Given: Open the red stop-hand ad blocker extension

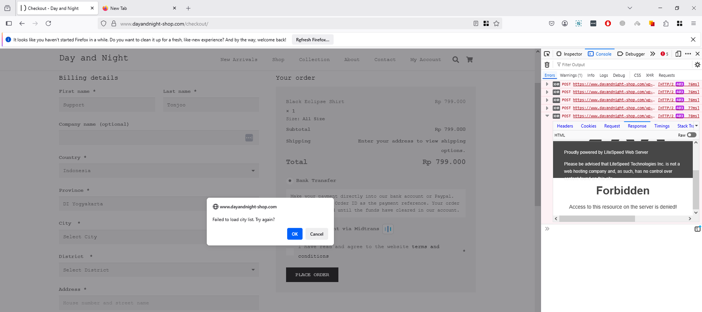Looking at the screenshot, I should (608, 24).
